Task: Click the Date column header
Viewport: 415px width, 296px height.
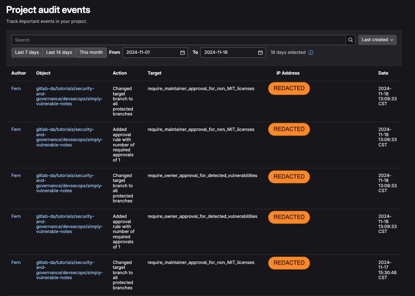Action: (383, 73)
